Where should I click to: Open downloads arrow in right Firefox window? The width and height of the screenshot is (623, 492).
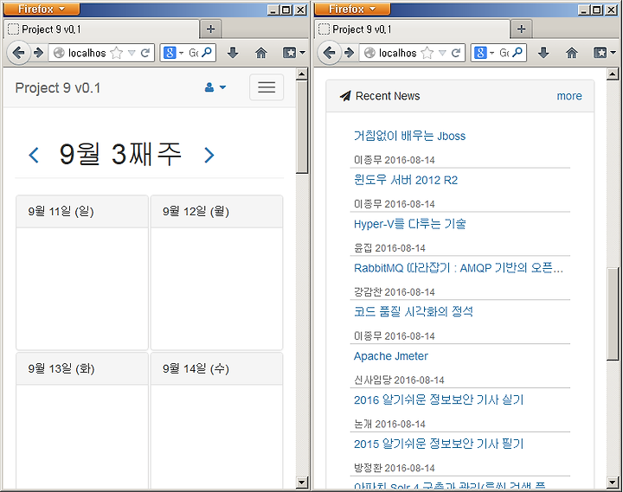point(543,53)
